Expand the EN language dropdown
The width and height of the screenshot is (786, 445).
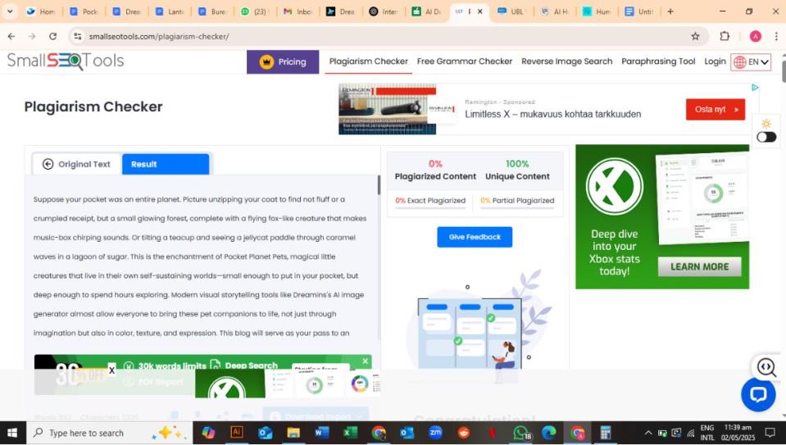[x=751, y=62]
